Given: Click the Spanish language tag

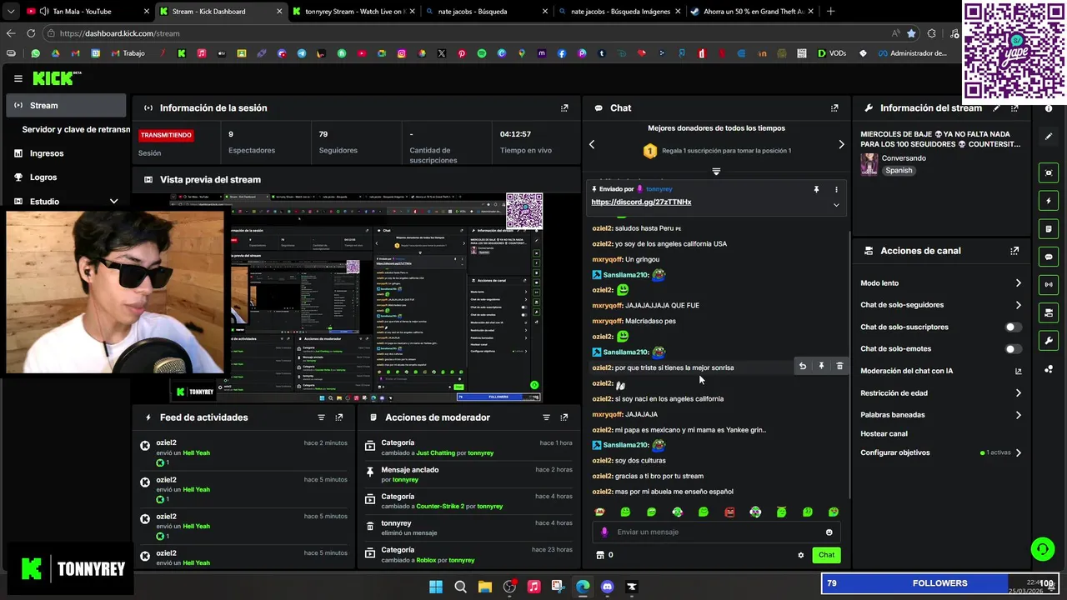Looking at the screenshot, I should 899,171.
